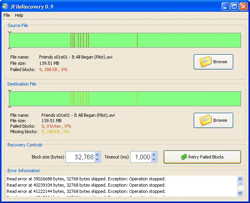The height and width of the screenshot is (203, 250).
Task: Click log line 'Read error at 41222144 bytes'
Action: [86, 191]
